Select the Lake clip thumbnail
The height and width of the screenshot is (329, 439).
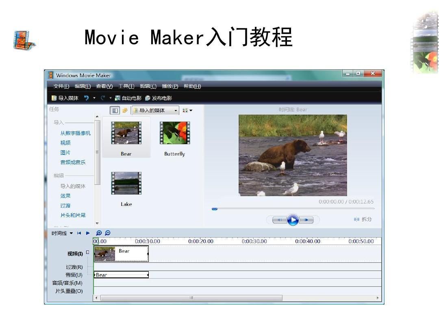pyautogui.click(x=126, y=183)
